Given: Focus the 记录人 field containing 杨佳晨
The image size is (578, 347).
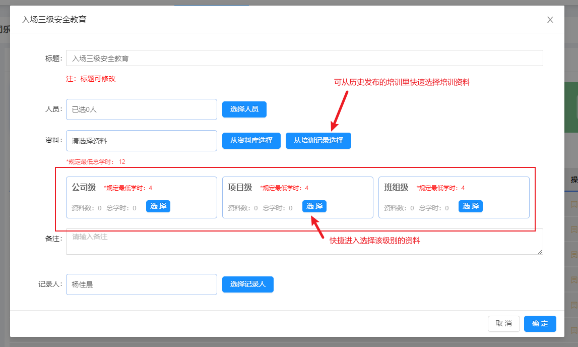Looking at the screenshot, I should point(141,284).
